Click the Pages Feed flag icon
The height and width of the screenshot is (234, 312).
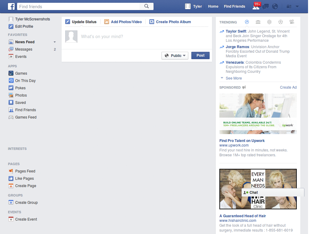coord(11,171)
